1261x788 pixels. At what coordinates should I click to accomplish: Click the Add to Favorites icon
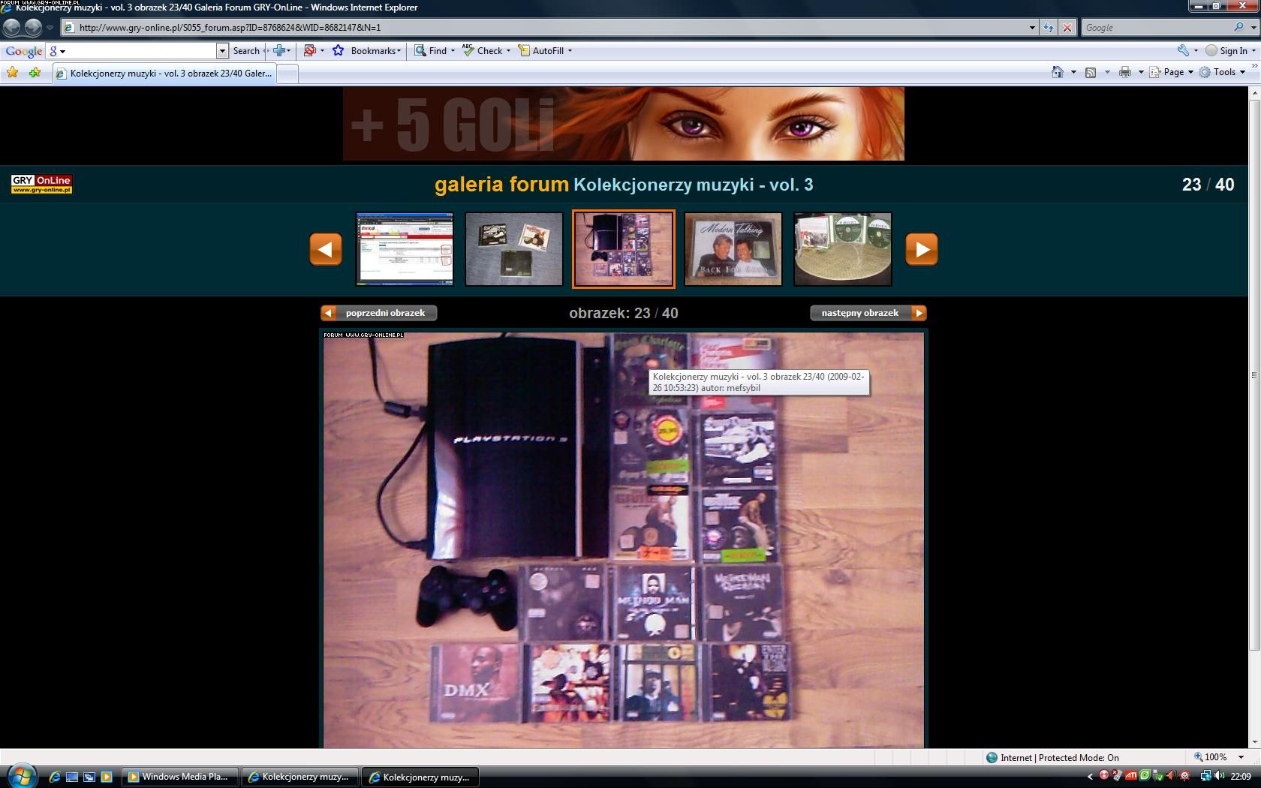pos(35,73)
